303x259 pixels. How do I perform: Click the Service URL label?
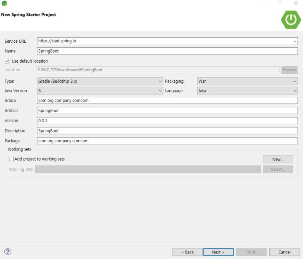[x=15, y=41]
